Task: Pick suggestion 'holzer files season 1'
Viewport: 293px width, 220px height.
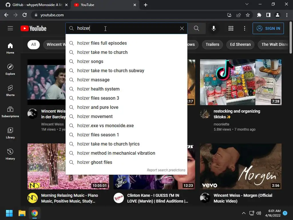Action: [126, 135]
